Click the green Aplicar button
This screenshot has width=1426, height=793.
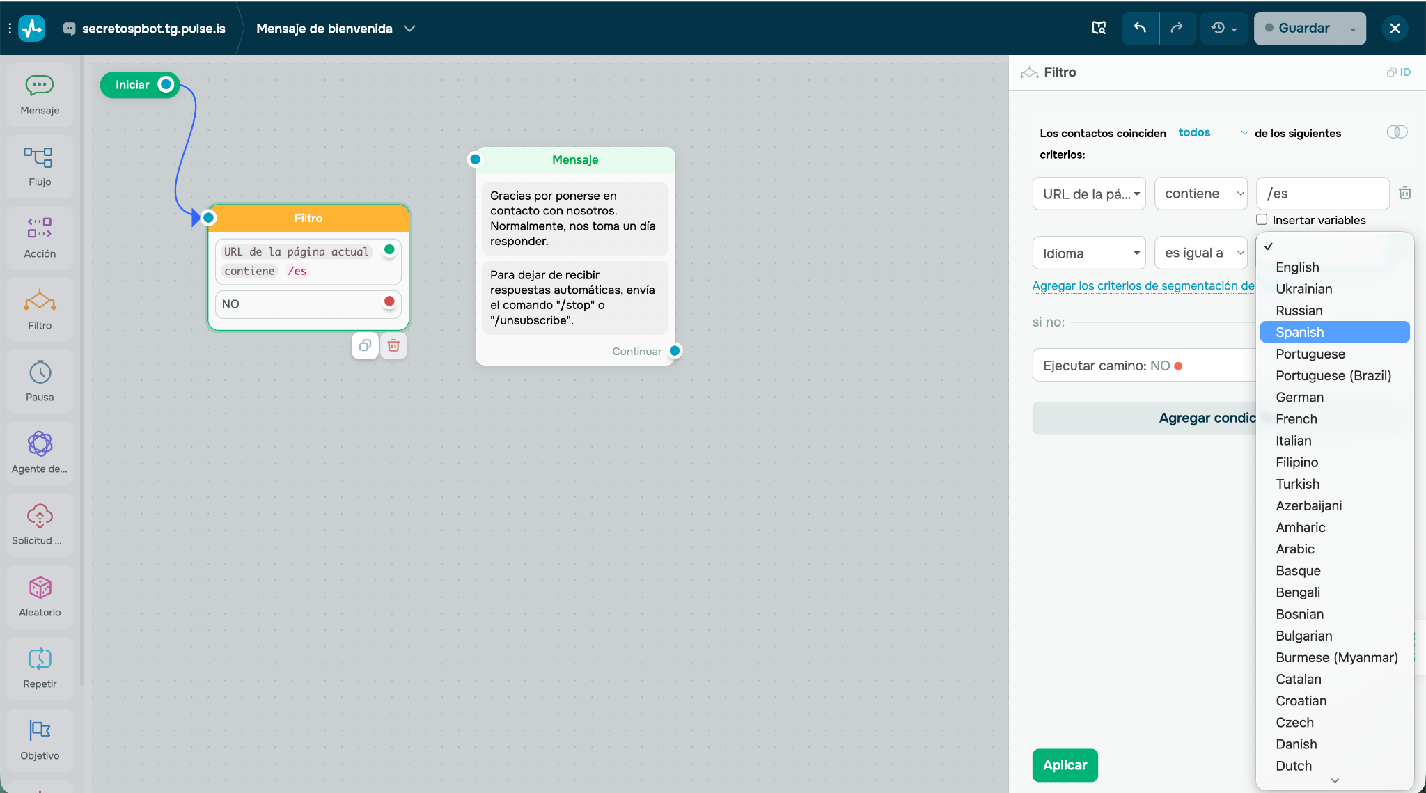coord(1065,765)
